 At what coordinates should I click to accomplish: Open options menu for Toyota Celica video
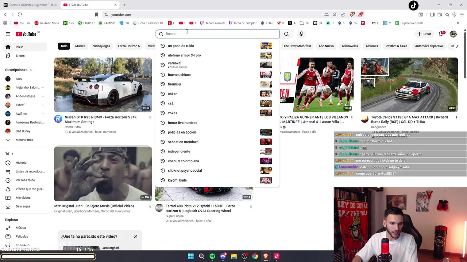[456, 118]
